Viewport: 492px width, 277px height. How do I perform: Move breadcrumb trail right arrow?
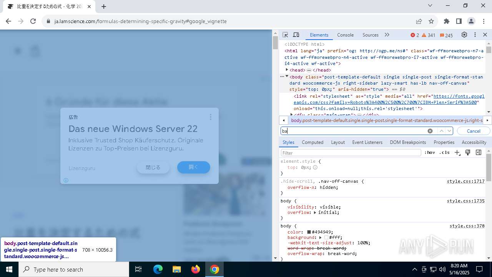tap(487, 120)
